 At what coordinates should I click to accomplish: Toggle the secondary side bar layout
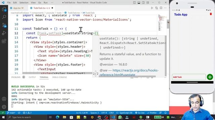click(143, 3)
